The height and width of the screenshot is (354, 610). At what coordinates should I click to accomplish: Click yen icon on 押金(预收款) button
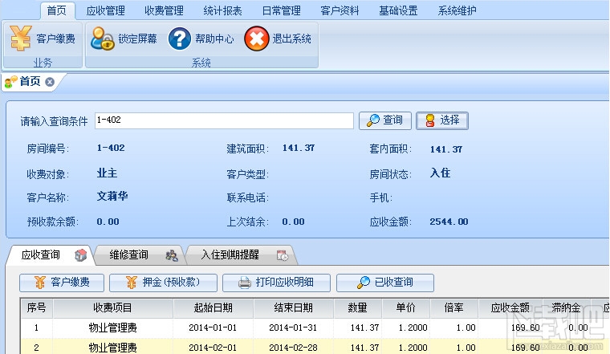coord(132,283)
